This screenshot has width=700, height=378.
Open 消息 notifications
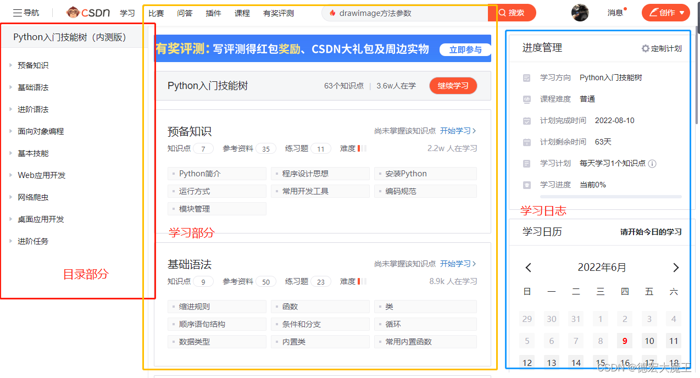(x=615, y=13)
